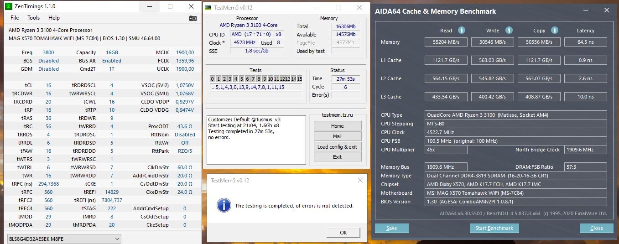The image size is (619, 244).
Task: Close the TestMem5 completion dialog with X
Action: pos(360,180)
